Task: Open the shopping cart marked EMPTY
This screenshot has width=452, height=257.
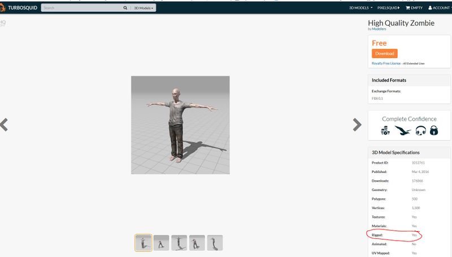Action: click(x=414, y=8)
